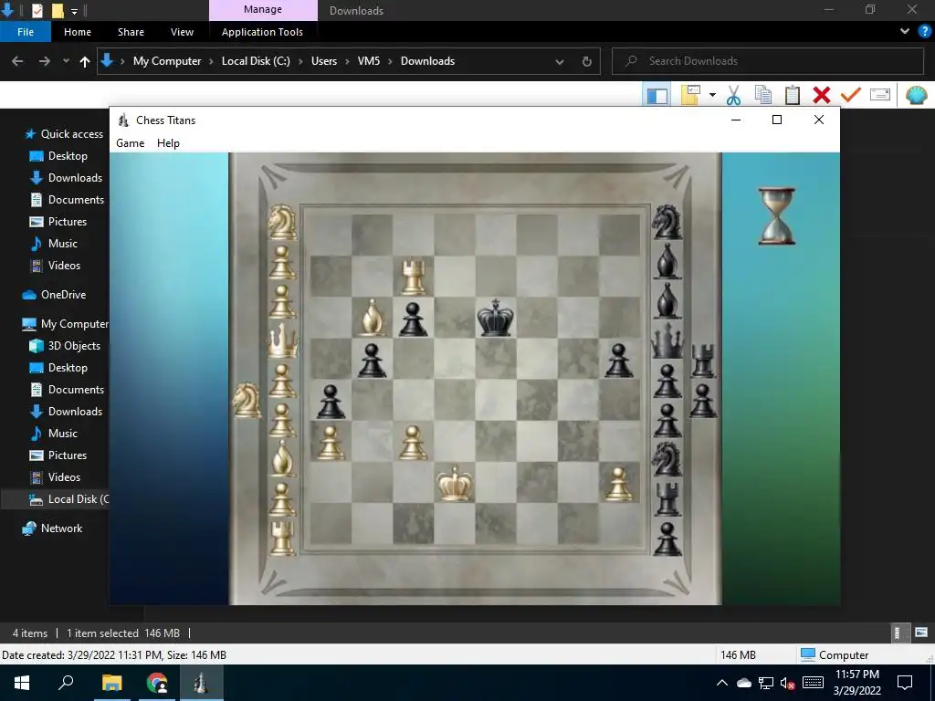
Task: Click into the Search Downloads field
Action: (768, 61)
